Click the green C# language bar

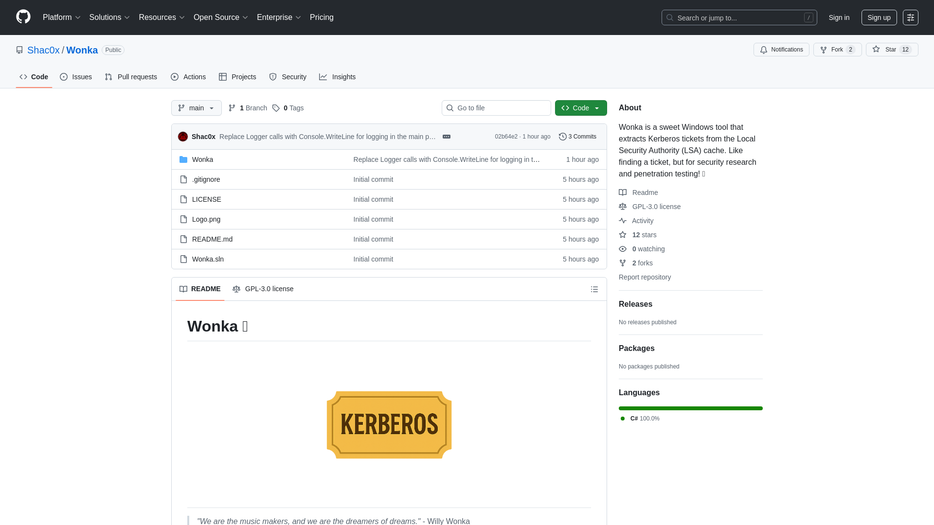click(x=690, y=408)
